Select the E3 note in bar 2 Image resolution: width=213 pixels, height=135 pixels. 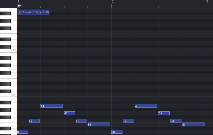193,125
